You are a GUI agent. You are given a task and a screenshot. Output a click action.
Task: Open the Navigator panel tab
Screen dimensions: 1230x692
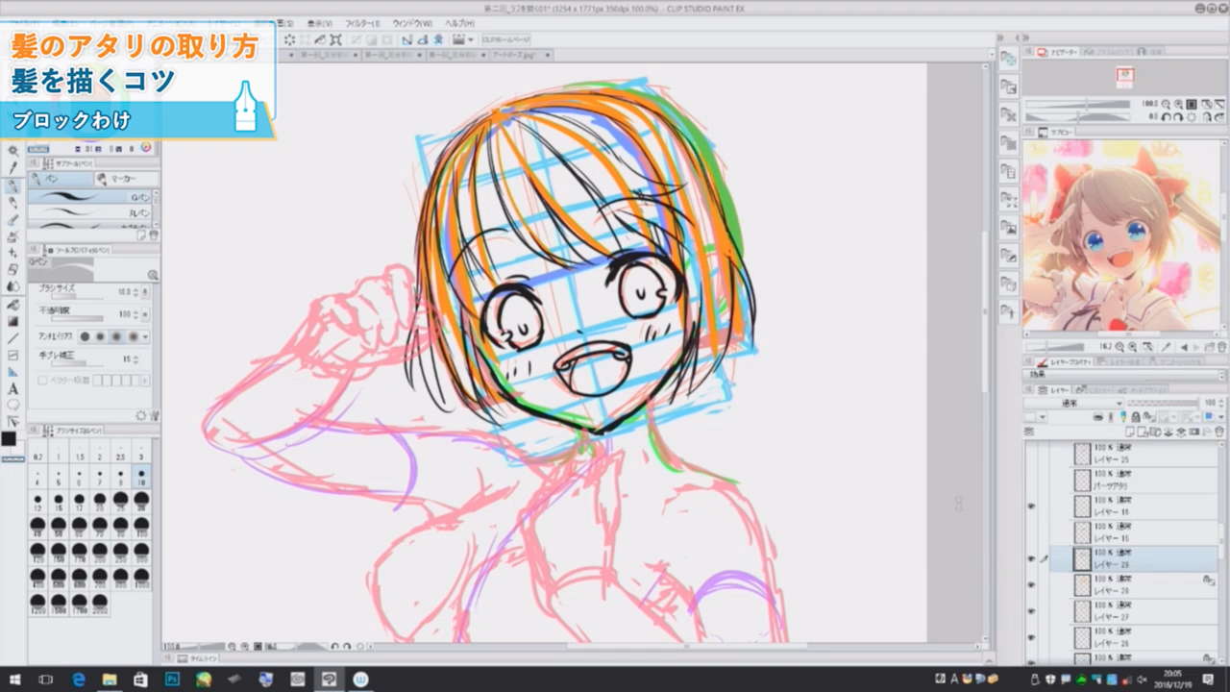(x=1062, y=51)
